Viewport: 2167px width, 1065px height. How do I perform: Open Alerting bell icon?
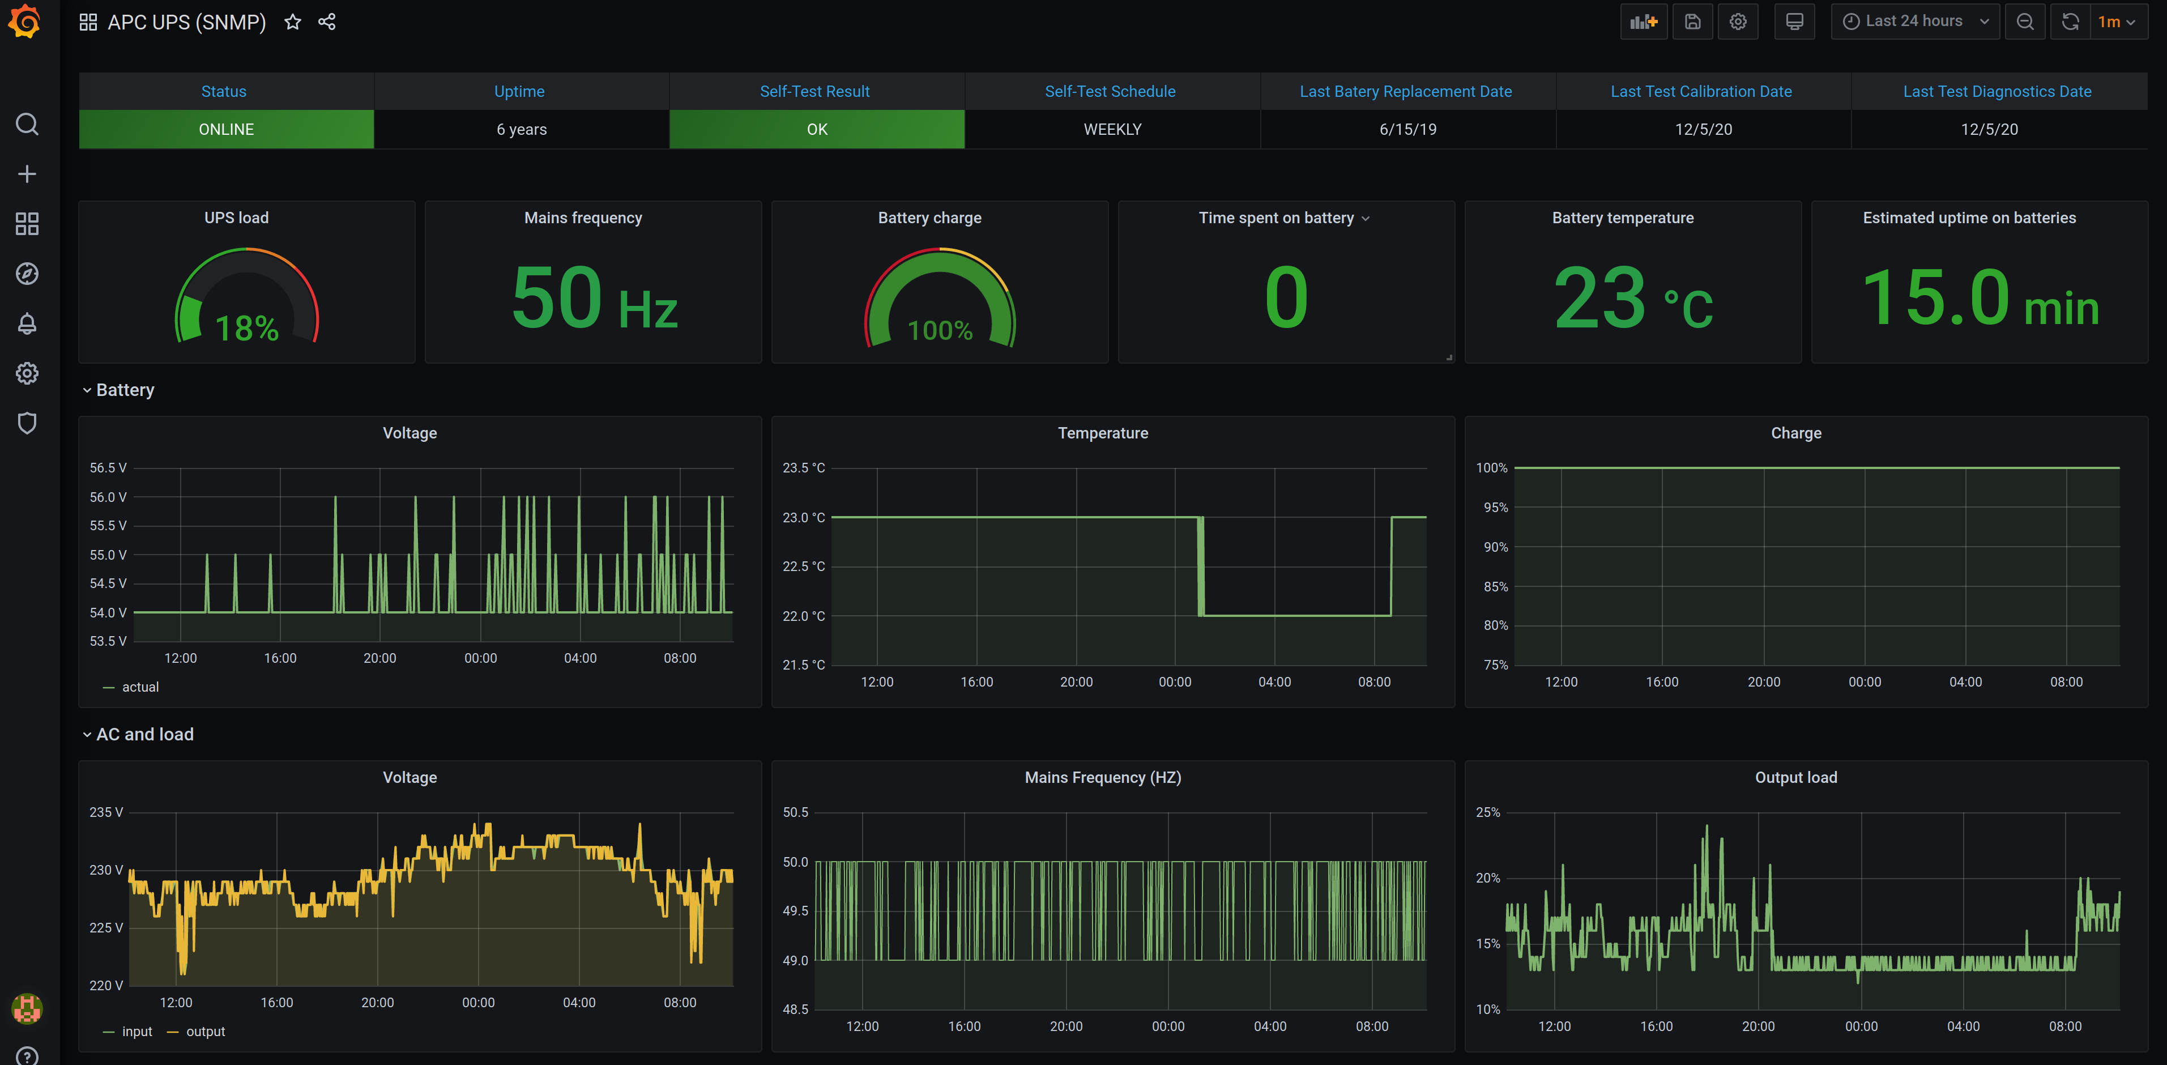point(27,324)
